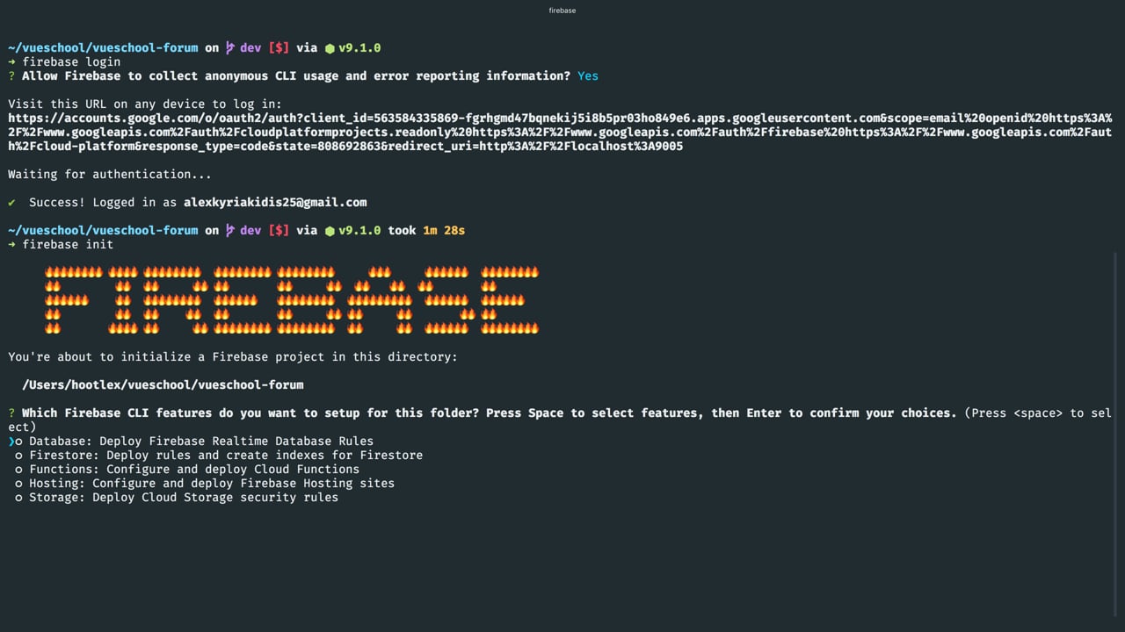Select the Storage security rules option
Viewport: 1125px width, 632px height.
[177, 498]
